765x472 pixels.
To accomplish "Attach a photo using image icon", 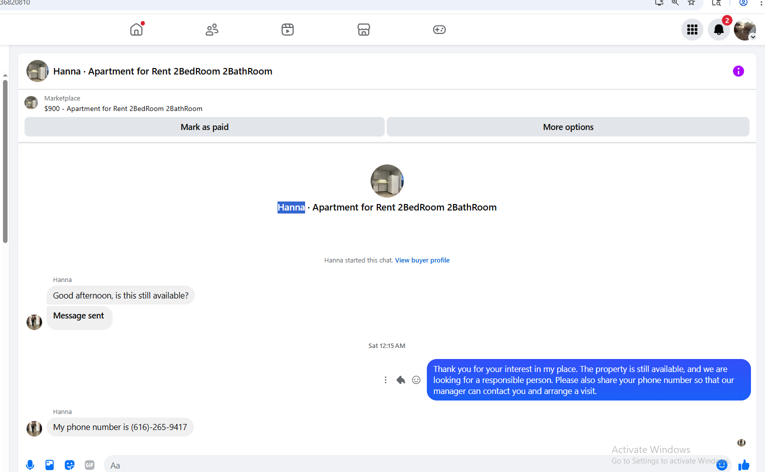I will pyautogui.click(x=50, y=465).
